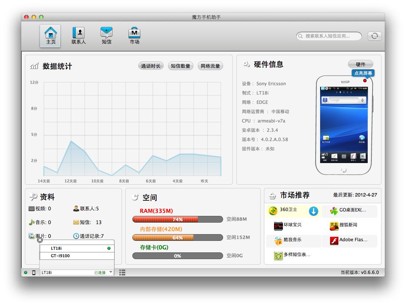
Task: Click the RAM usage progress bar
Action: (x=177, y=220)
